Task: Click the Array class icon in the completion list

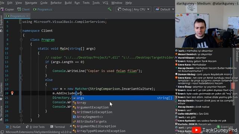Action: tap(74, 103)
